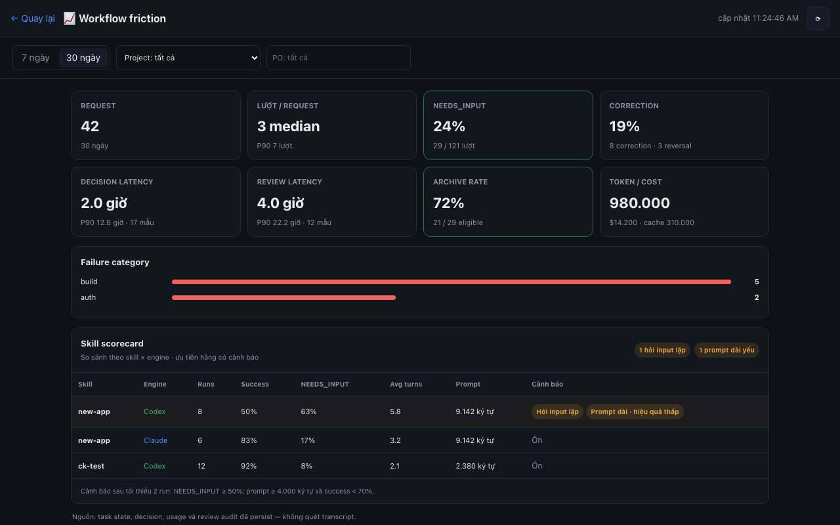Screen dimensions: 840x525
Task: Select the 7 ngày range
Action: point(35,58)
